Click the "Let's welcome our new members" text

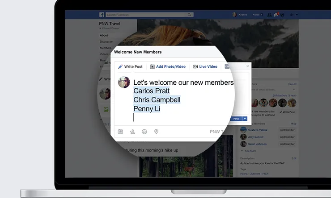click(183, 82)
